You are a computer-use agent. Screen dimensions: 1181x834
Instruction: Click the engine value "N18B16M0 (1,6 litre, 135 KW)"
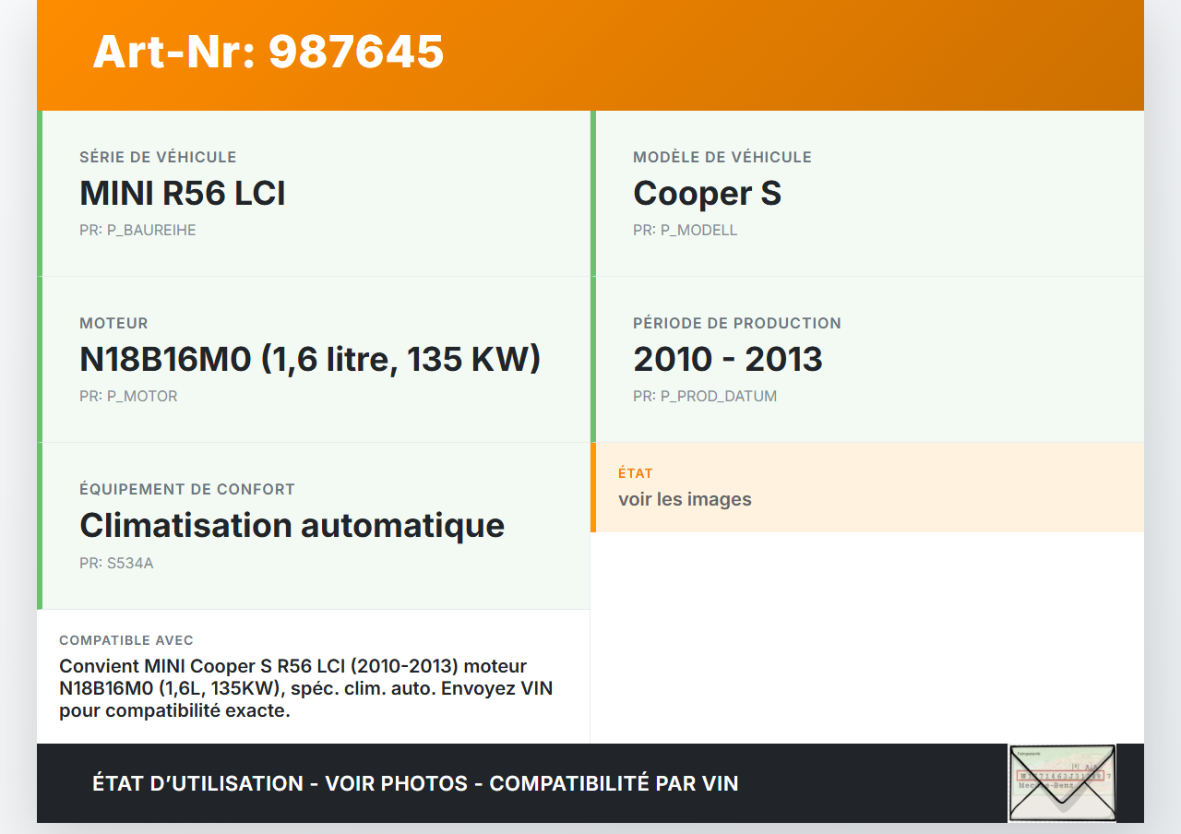click(310, 359)
